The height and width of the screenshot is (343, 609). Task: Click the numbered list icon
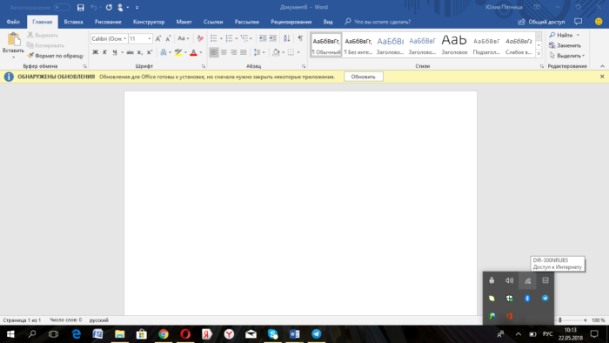tap(229, 38)
